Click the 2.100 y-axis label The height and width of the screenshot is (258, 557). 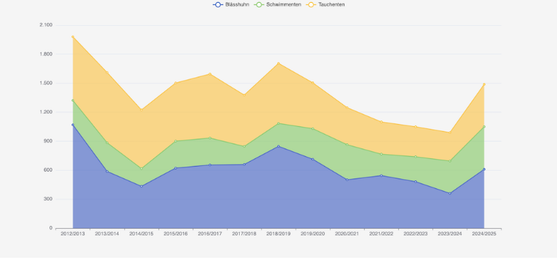click(x=46, y=25)
